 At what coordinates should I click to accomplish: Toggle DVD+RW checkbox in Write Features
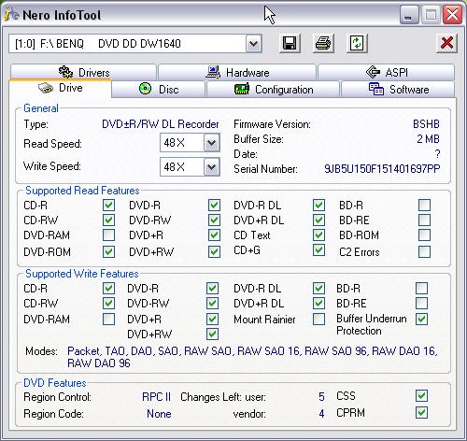point(212,334)
